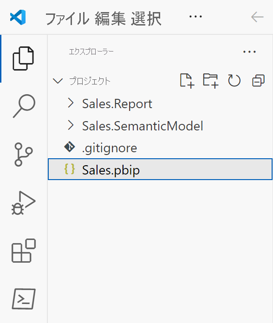Viewport: 273px width, 323px height.
Task: Click the back navigation arrow
Action: tap(257, 17)
